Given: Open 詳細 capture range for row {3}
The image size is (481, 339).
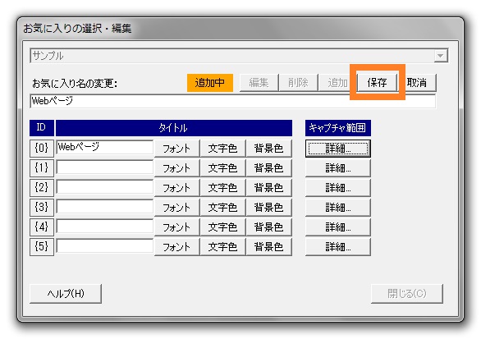Looking at the screenshot, I should point(338,208).
